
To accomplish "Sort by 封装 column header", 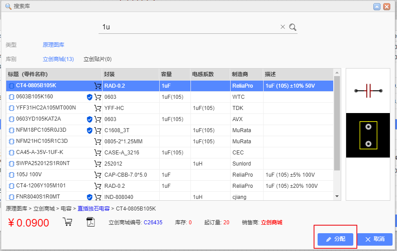I will tap(131, 74).
